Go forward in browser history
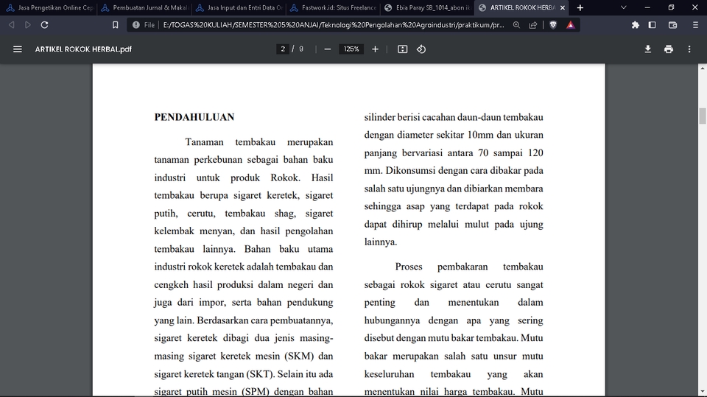This screenshot has height=397, width=707. click(x=28, y=25)
